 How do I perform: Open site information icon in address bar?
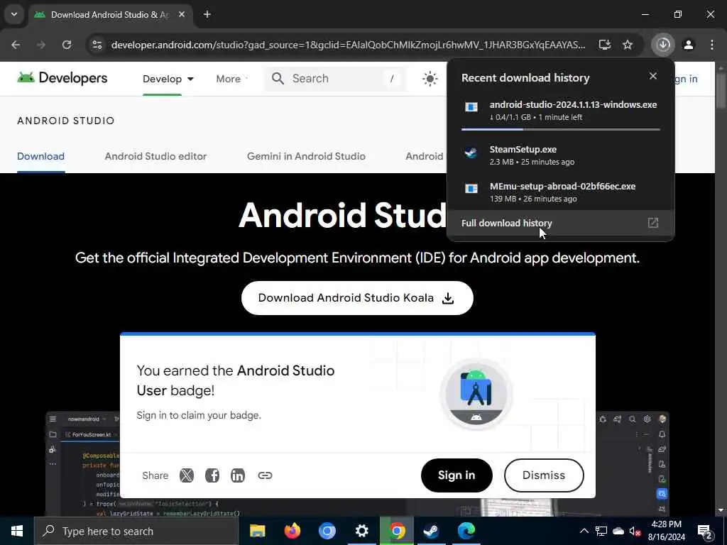pos(97,45)
